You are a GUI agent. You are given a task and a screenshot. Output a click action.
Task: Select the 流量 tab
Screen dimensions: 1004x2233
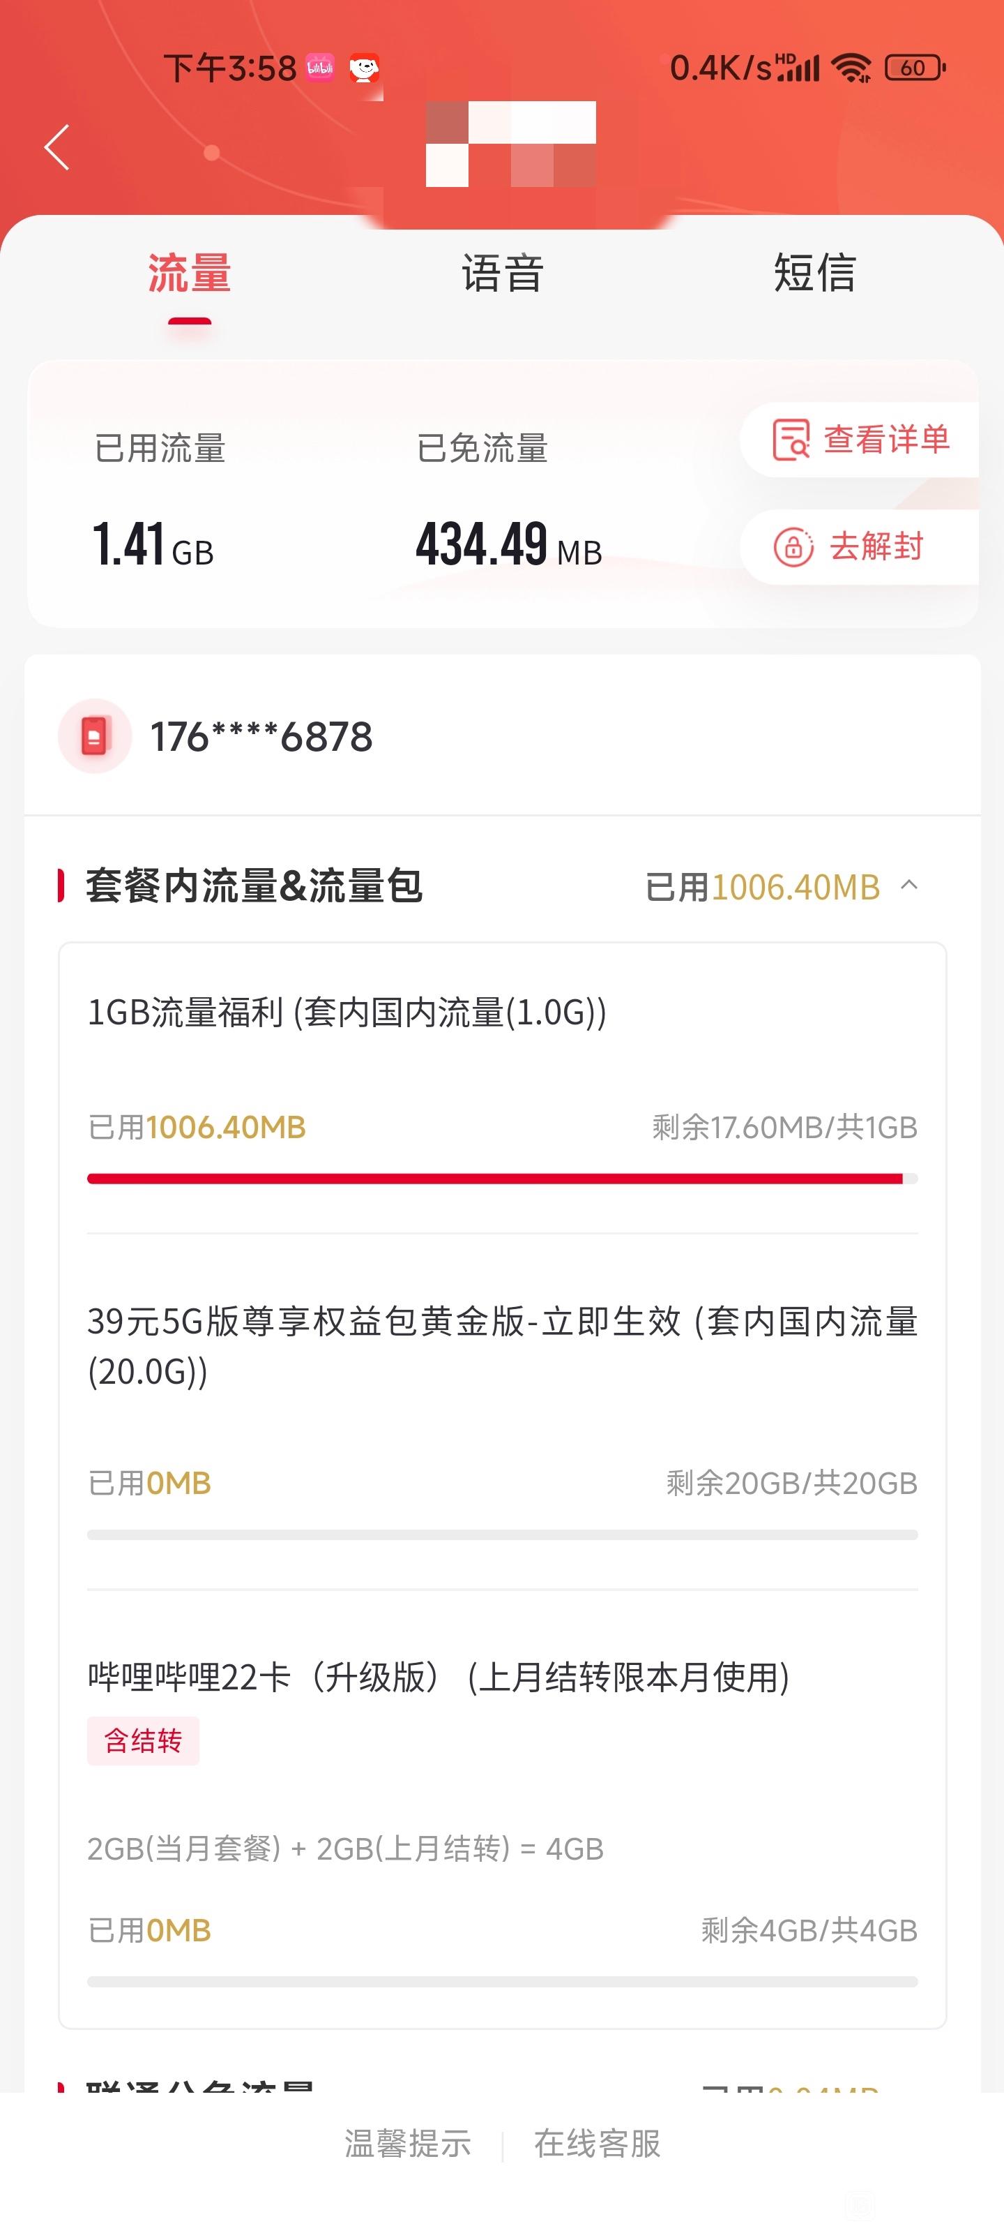coord(190,273)
